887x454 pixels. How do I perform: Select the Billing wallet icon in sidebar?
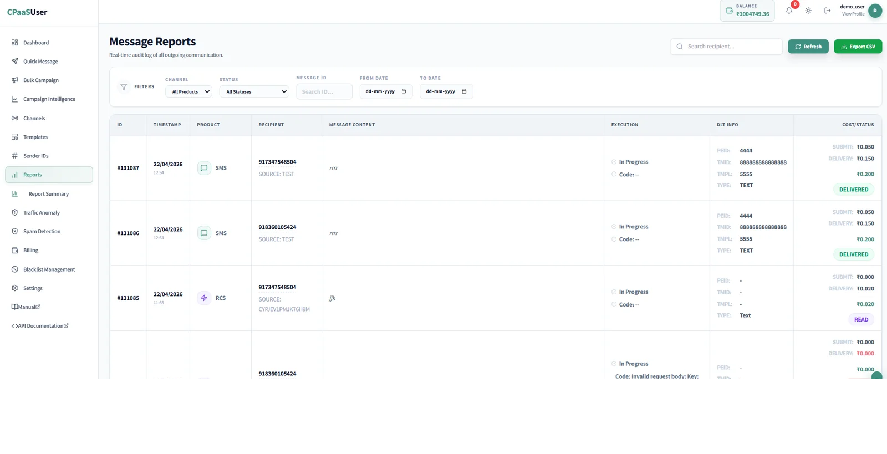pyautogui.click(x=15, y=251)
